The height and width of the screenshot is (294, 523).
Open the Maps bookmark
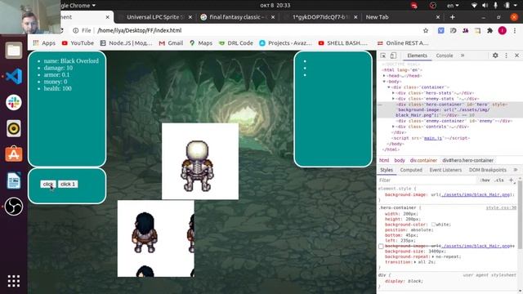pos(201,43)
